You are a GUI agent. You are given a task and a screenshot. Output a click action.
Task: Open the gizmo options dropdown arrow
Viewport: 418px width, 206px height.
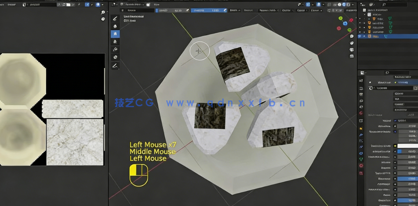point(312,4)
